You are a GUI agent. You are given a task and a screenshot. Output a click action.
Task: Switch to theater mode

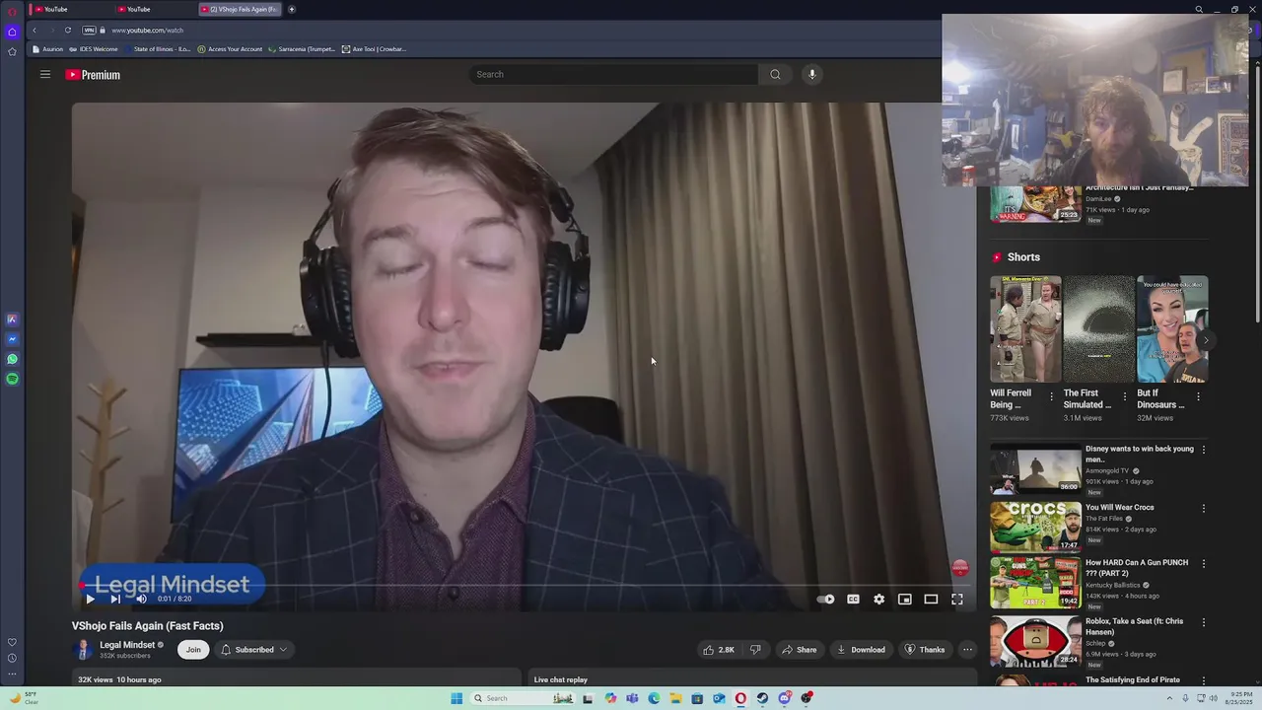click(x=931, y=599)
